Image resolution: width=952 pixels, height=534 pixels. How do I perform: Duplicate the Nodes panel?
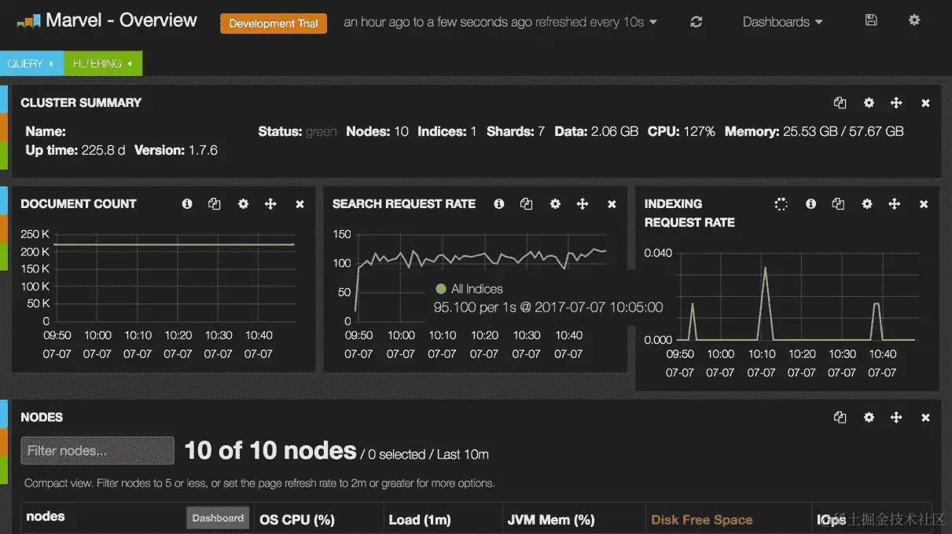tap(840, 418)
